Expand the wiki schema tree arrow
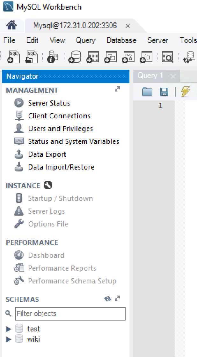 point(9,339)
